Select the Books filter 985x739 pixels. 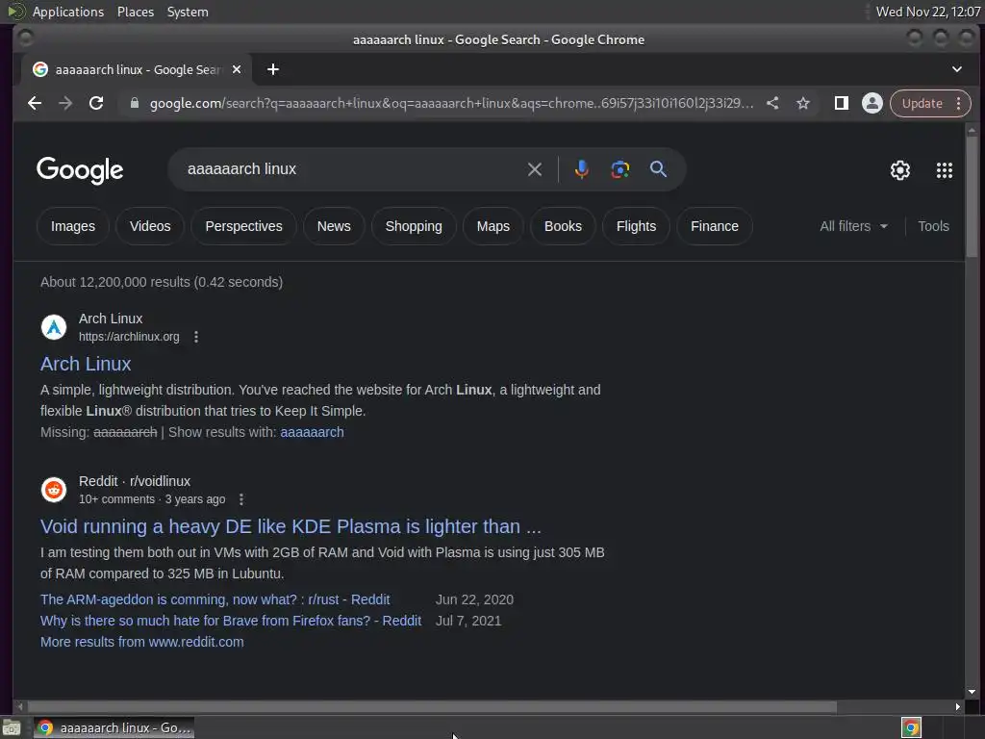pos(563,226)
